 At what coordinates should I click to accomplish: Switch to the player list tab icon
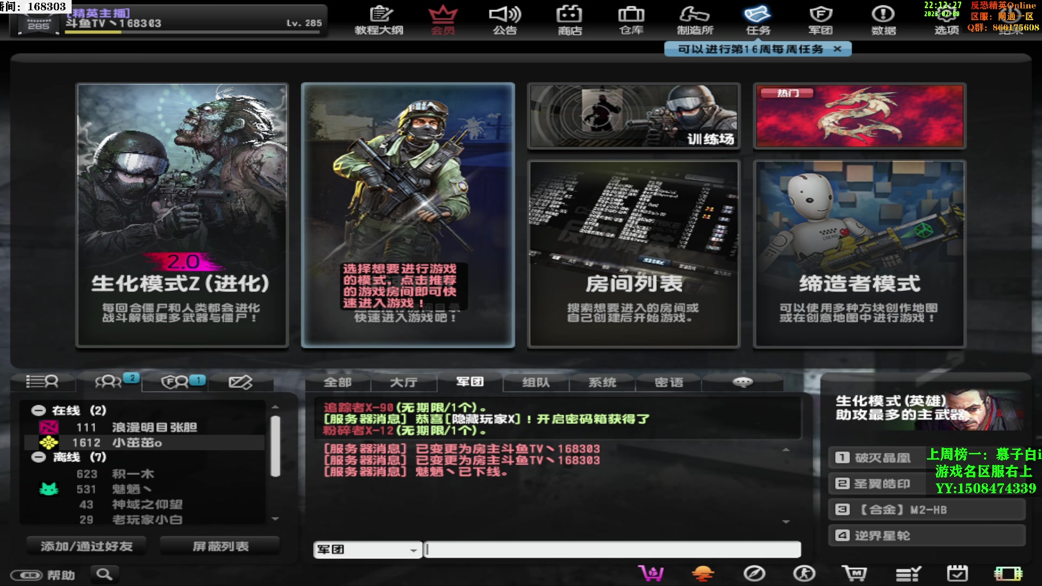click(x=42, y=382)
